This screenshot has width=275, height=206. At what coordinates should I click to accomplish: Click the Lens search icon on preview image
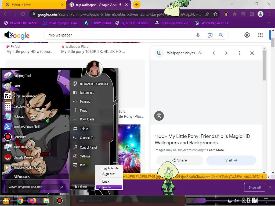pos(159,116)
